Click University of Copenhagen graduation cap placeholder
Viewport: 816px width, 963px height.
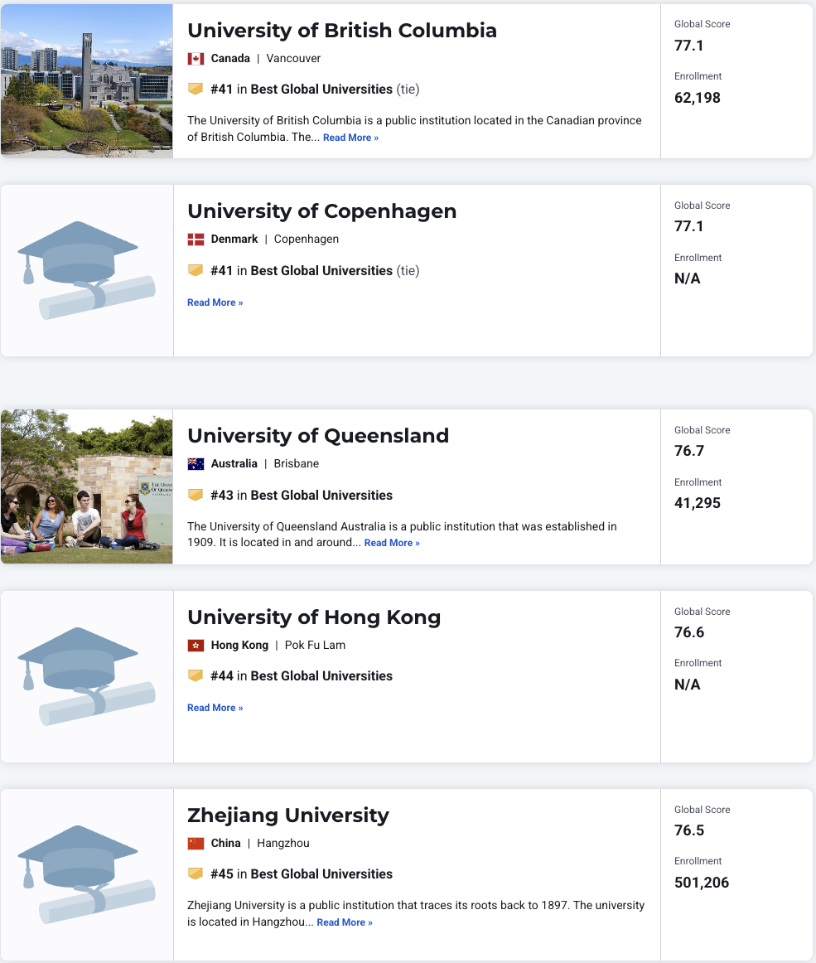pyautogui.click(x=87, y=270)
